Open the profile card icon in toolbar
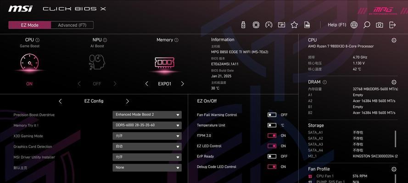The image size is (408, 183). tap(281, 25)
